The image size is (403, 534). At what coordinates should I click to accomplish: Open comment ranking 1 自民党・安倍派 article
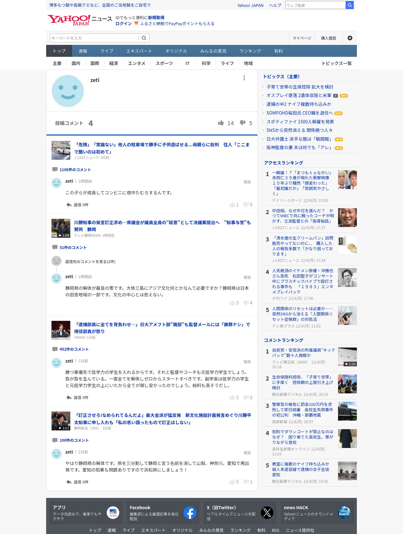[304, 353]
